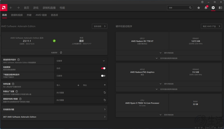Image resolution: width=224 pixels, height=129 pixels.
Task: Switch to the 热键 tab
Action: click(29, 15)
